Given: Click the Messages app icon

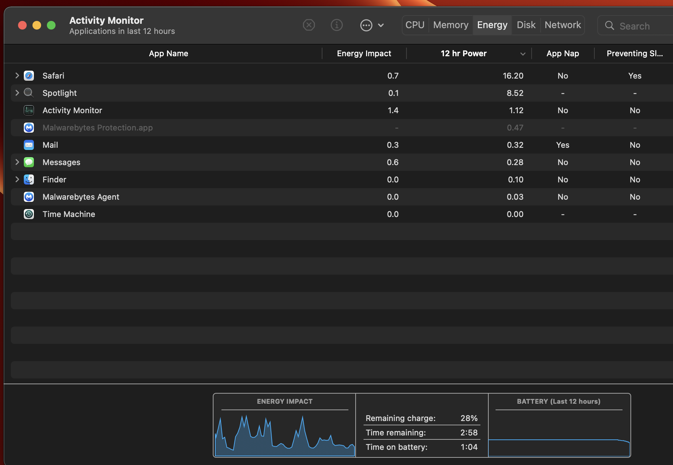Looking at the screenshot, I should [29, 162].
